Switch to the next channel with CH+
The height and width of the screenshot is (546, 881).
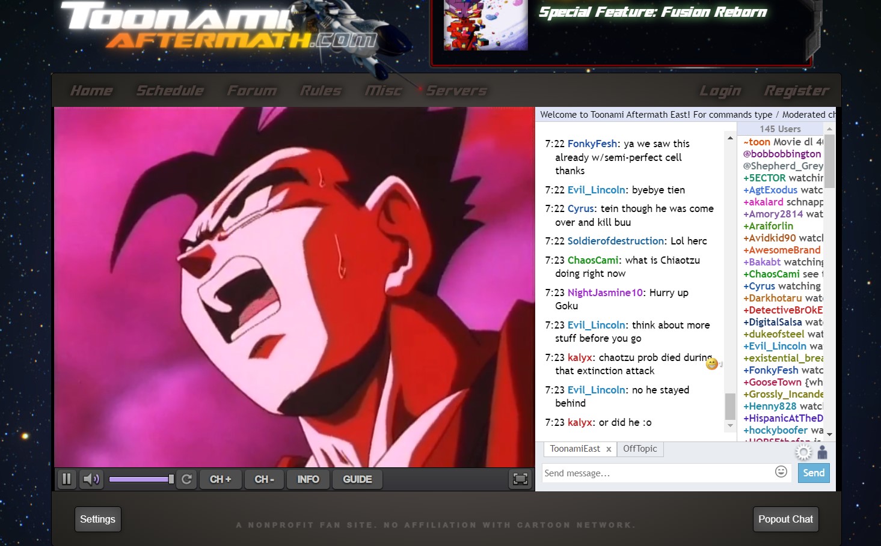220,479
